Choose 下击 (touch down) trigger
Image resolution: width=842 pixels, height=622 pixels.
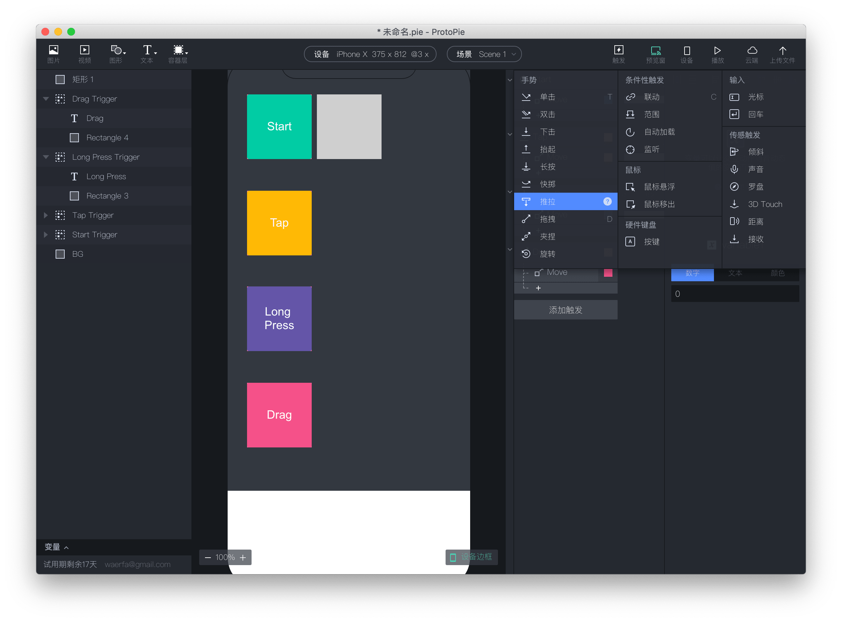(566, 132)
